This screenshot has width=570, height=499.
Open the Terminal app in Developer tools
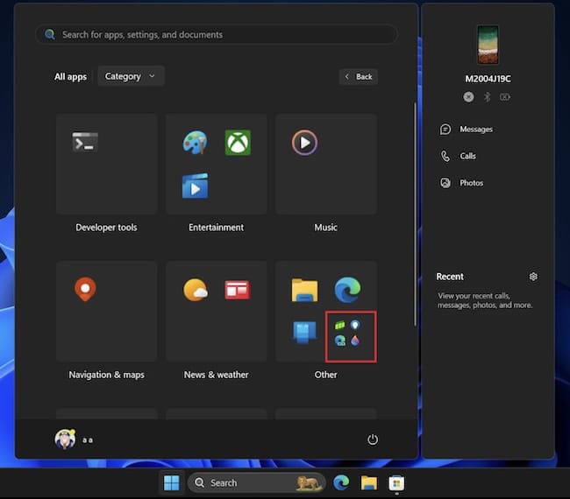(85, 142)
